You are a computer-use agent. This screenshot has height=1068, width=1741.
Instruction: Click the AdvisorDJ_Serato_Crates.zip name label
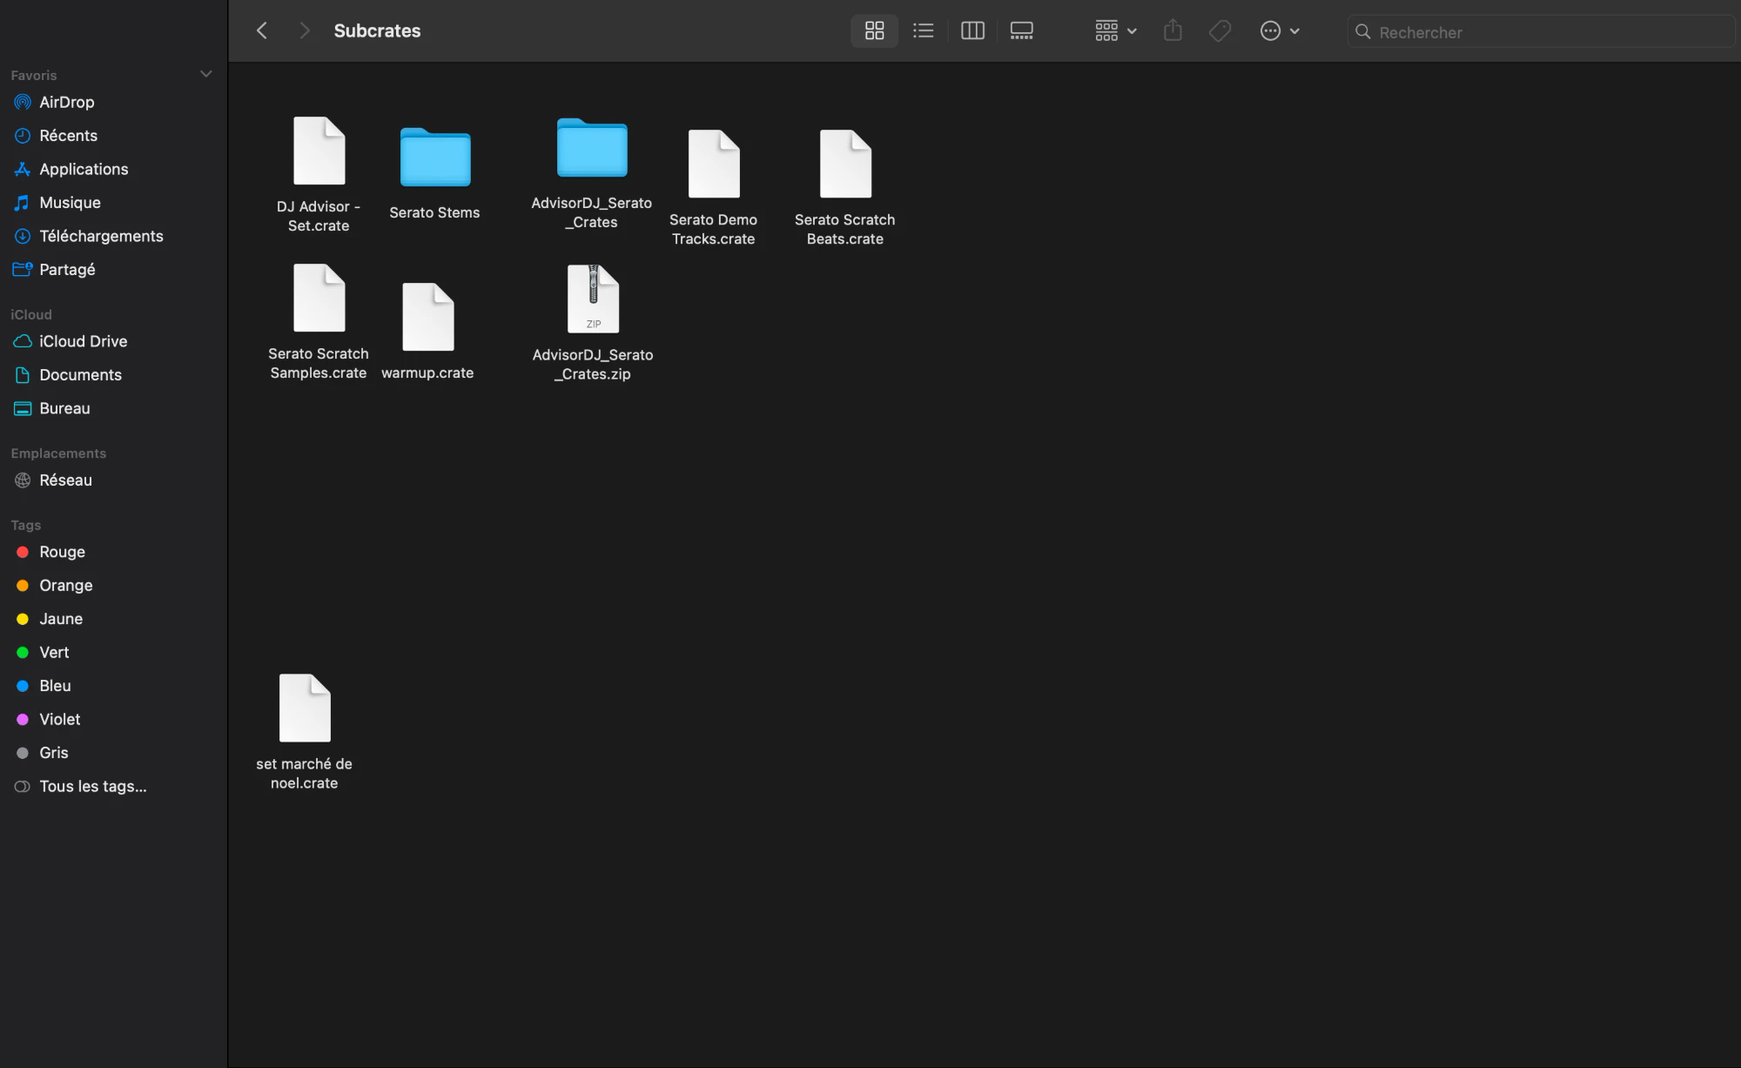(x=593, y=365)
